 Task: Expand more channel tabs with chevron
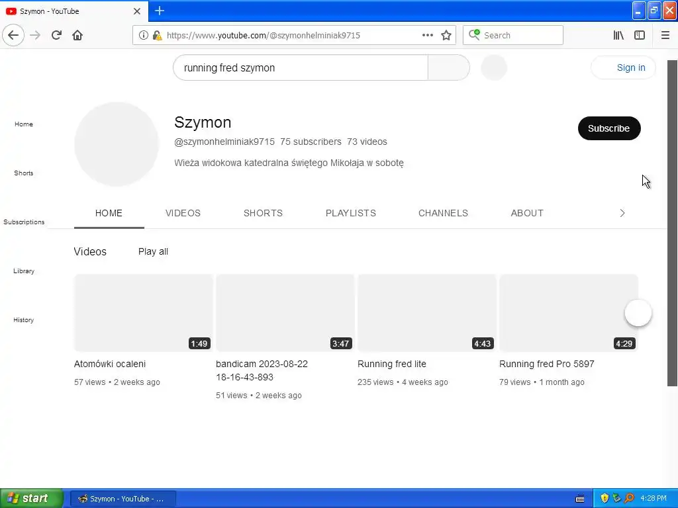click(622, 214)
